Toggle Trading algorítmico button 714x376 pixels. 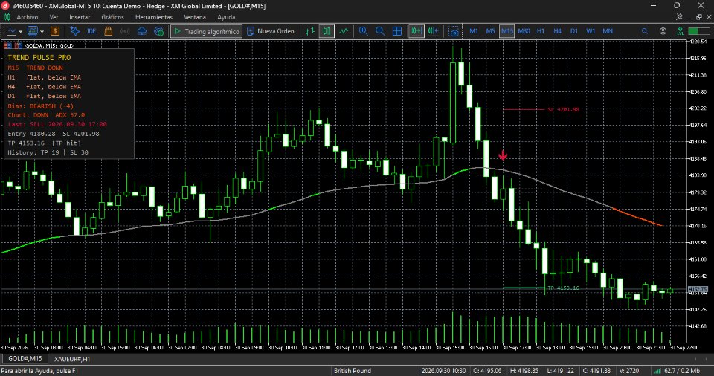206,31
